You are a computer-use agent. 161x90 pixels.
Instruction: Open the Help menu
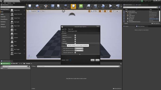(14, 3)
